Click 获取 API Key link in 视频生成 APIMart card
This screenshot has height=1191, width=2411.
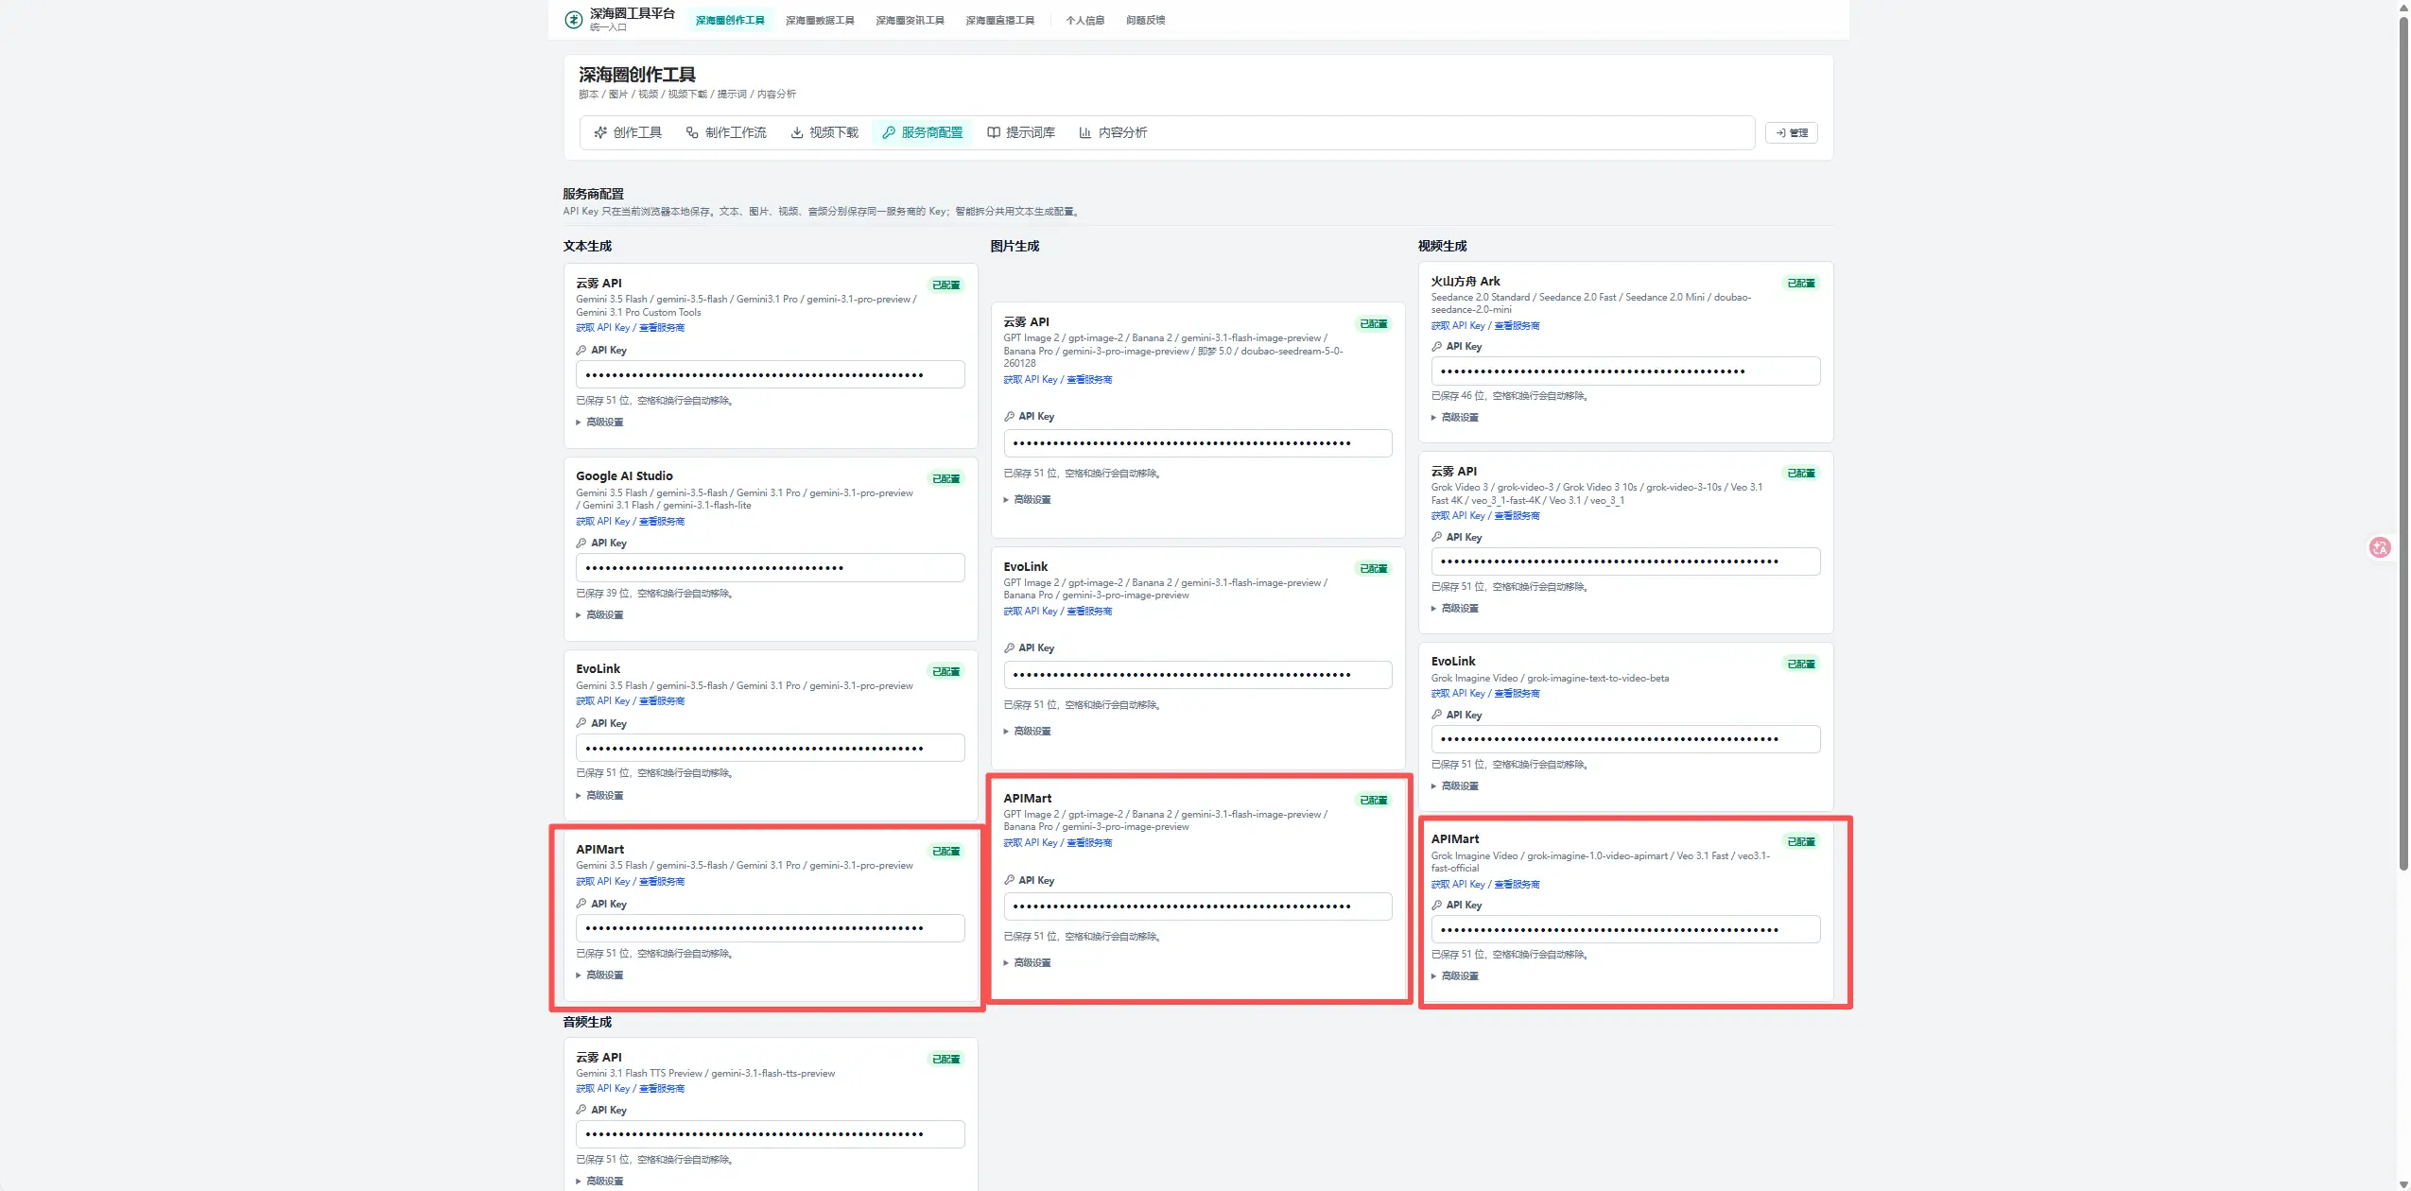click(x=1457, y=885)
